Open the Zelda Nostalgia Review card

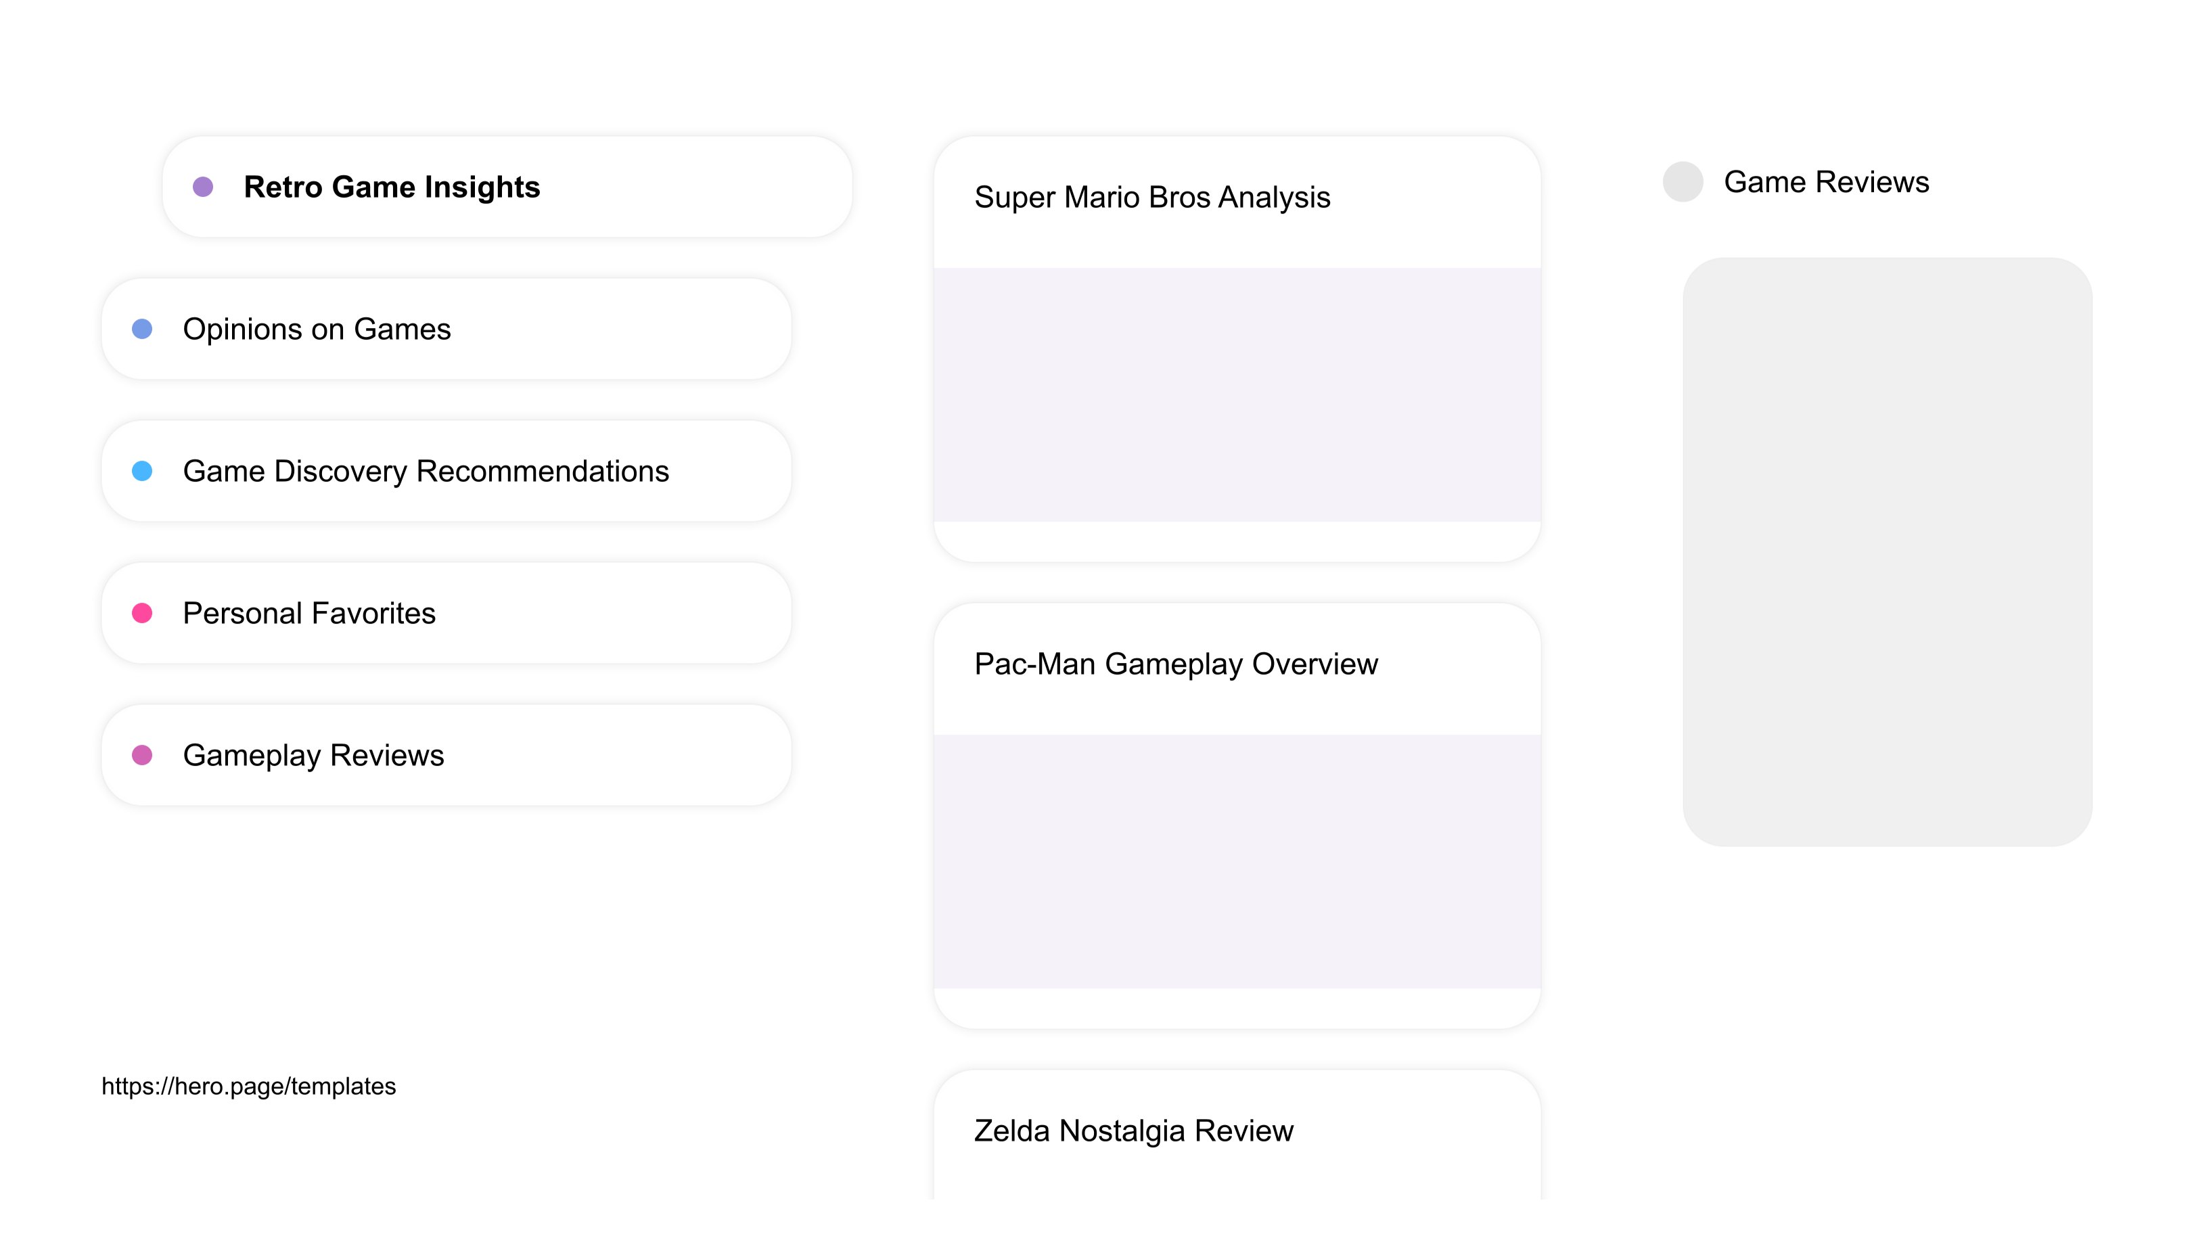pos(1237,1135)
